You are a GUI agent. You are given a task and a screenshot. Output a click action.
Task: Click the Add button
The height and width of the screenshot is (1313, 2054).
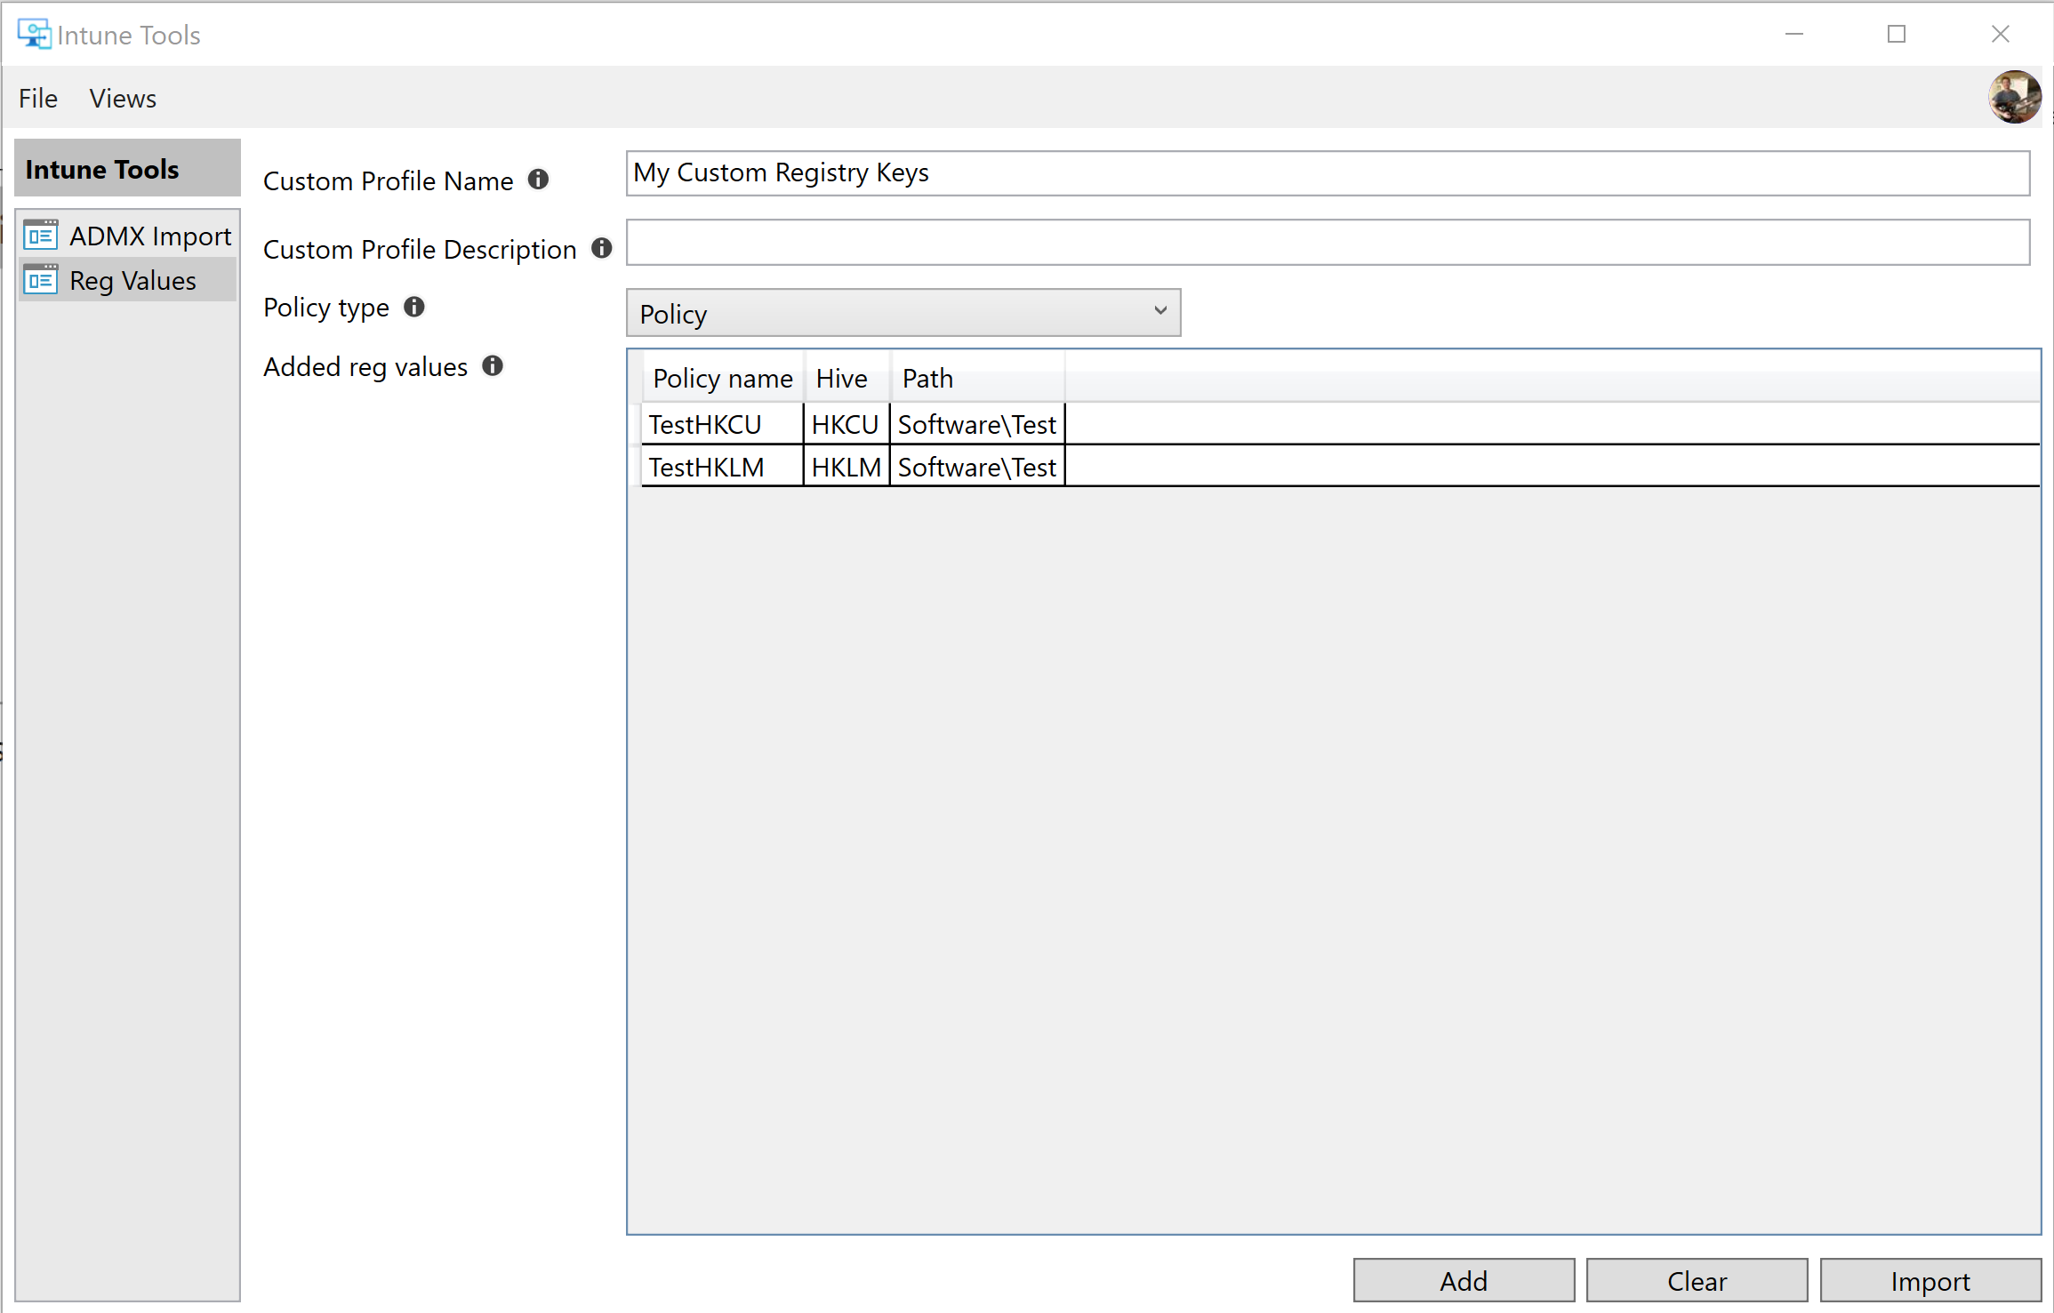pyautogui.click(x=1463, y=1280)
